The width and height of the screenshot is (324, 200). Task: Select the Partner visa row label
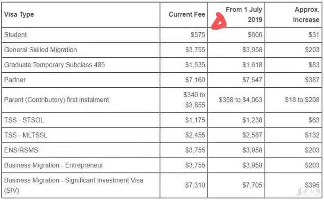coord(15,80)
